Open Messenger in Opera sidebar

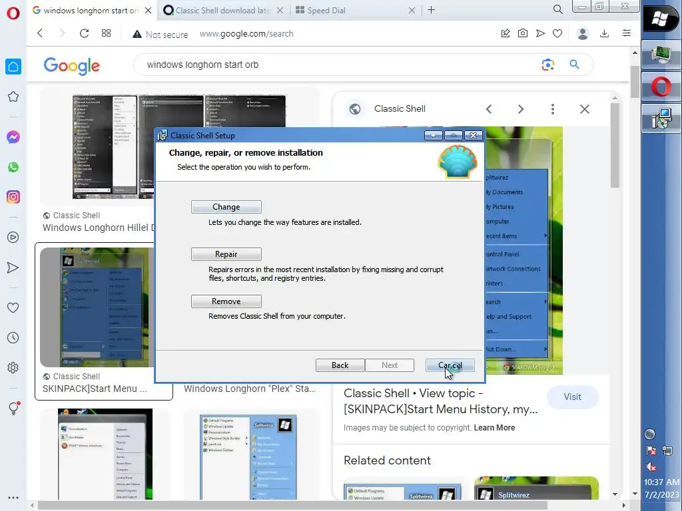click(13, 137)
